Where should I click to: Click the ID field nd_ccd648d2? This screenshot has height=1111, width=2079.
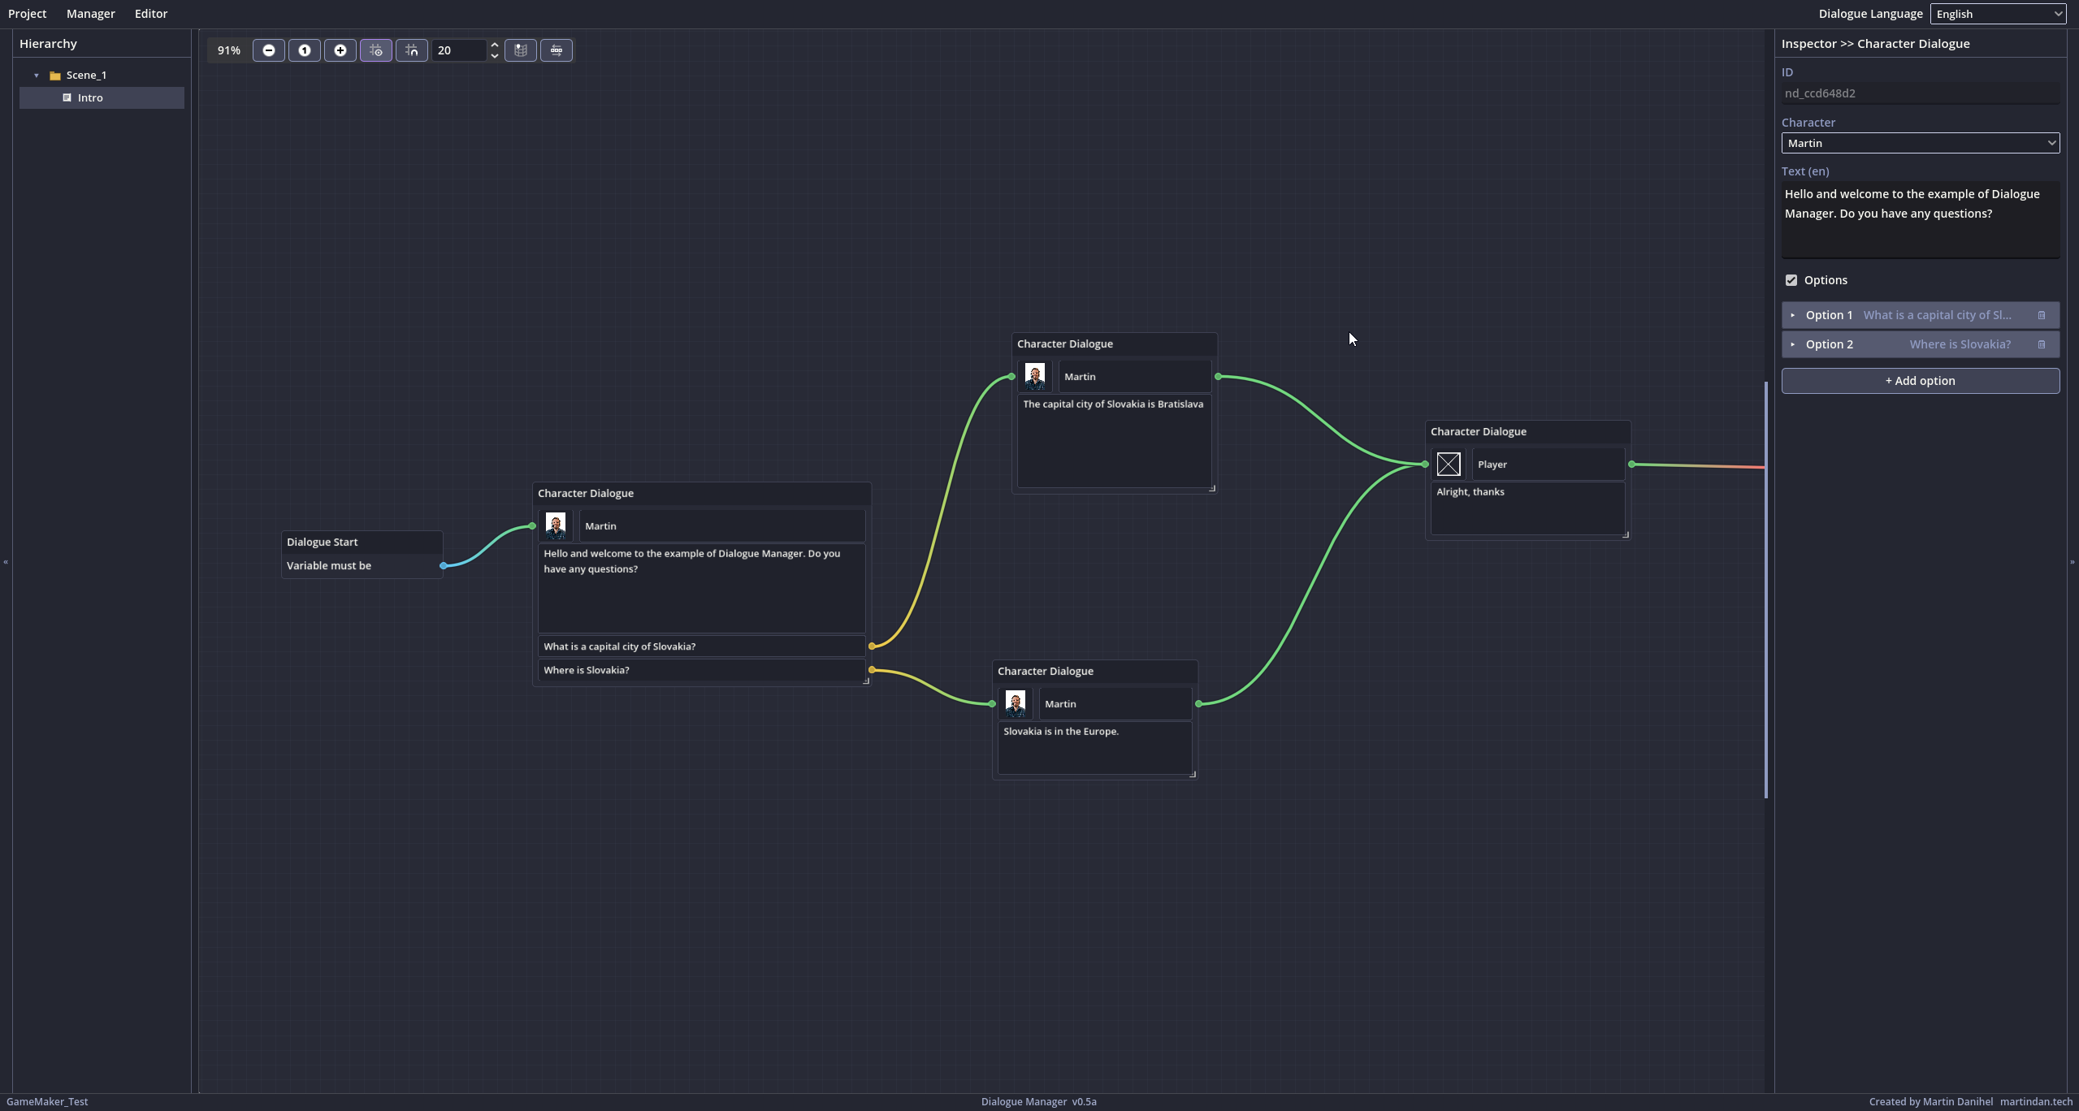click(x=1921, y=93)
